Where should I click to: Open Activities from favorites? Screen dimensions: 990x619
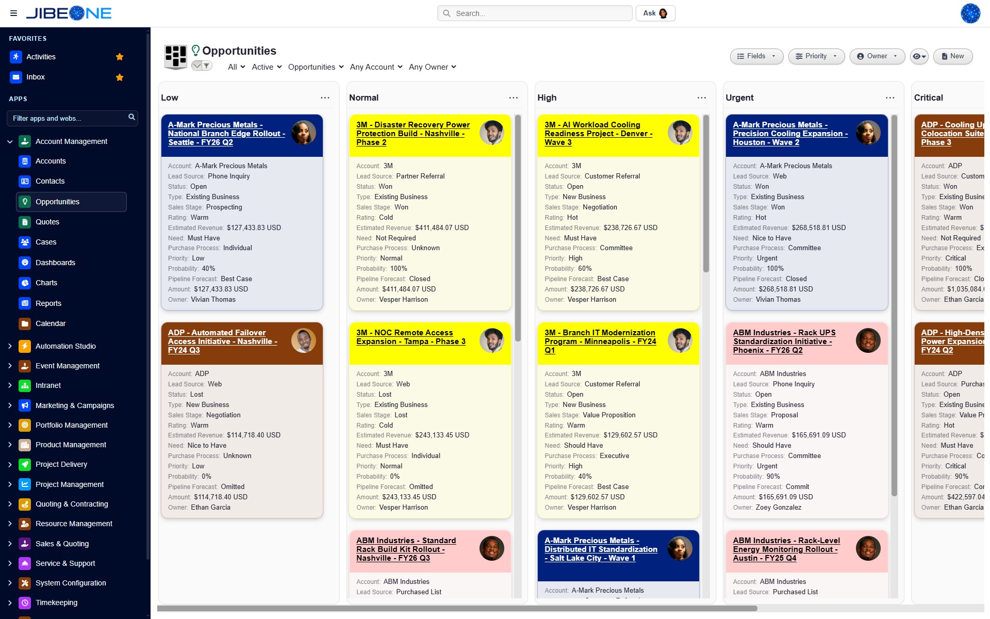click(41, 57)
